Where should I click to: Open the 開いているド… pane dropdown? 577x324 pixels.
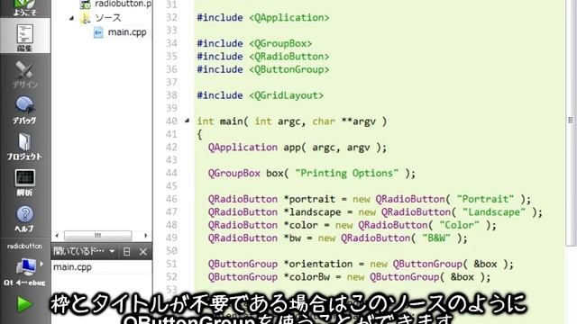tap(112, 251)
